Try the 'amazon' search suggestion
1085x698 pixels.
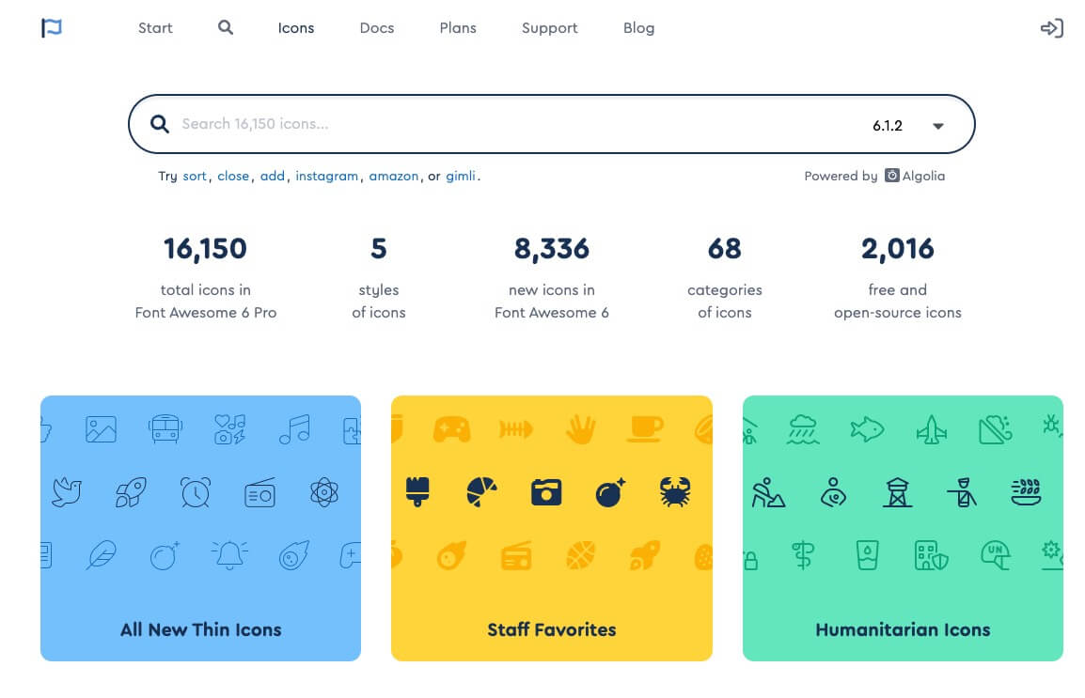click(394, 177)
